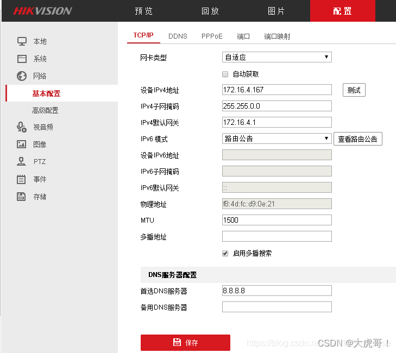Click the 网络 network globe icon
Screen dimensions: 396x353
pyautogui.click(x=22, y=76)
